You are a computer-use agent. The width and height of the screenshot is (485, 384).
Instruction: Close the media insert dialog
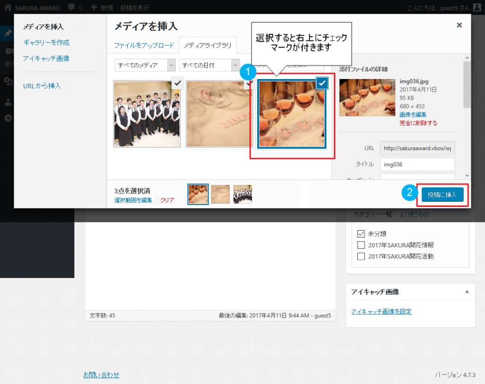[x=459, y=25]
